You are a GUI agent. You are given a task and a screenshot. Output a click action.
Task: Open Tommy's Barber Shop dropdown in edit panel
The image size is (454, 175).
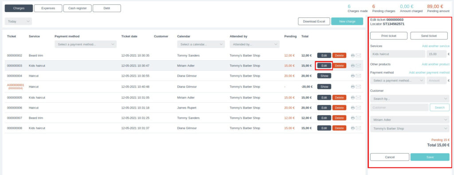[410, 128]
